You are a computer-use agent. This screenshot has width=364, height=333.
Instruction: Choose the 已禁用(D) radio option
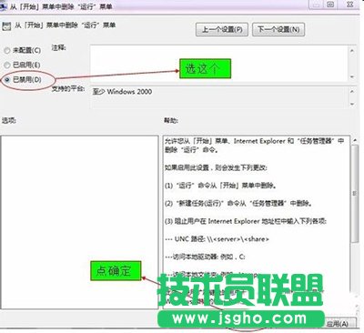point(7,79)
